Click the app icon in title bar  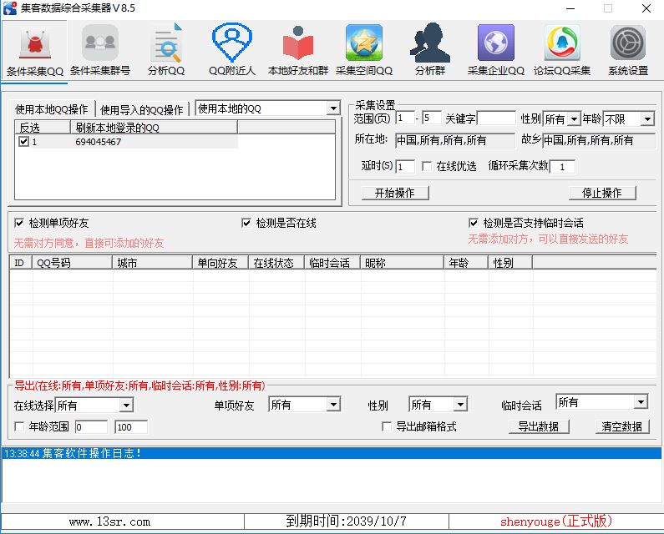10,8
